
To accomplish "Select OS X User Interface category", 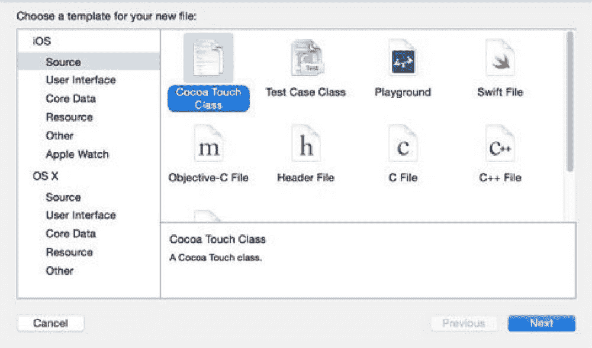I will pyautogui.click(x=81, y=215).
